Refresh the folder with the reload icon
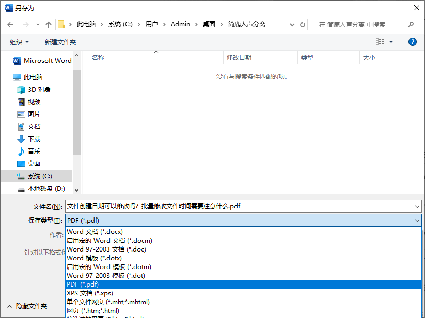This screenshot has height=318, width=425. tap(302, 24)
